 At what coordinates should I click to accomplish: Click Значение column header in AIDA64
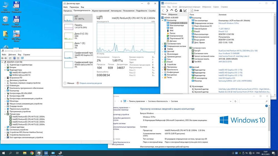tap(222, 15)
